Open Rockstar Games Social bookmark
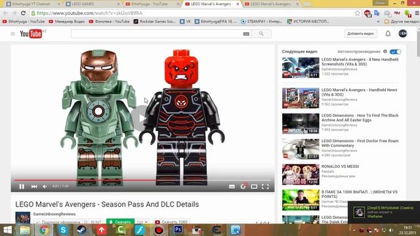The width and height of the screenshot is (420, 236). pyautogui.click(x=155, y=22)
